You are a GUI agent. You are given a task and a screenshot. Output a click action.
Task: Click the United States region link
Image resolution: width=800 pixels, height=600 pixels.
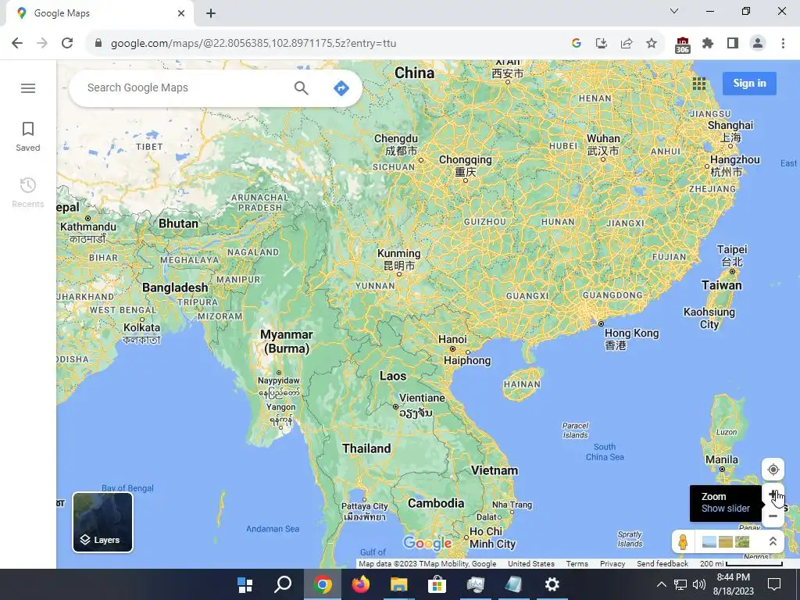531,564
